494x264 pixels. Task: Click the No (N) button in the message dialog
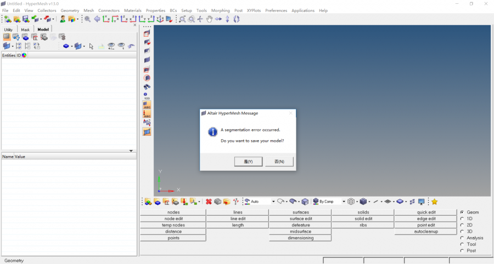[x=279, y=162]
